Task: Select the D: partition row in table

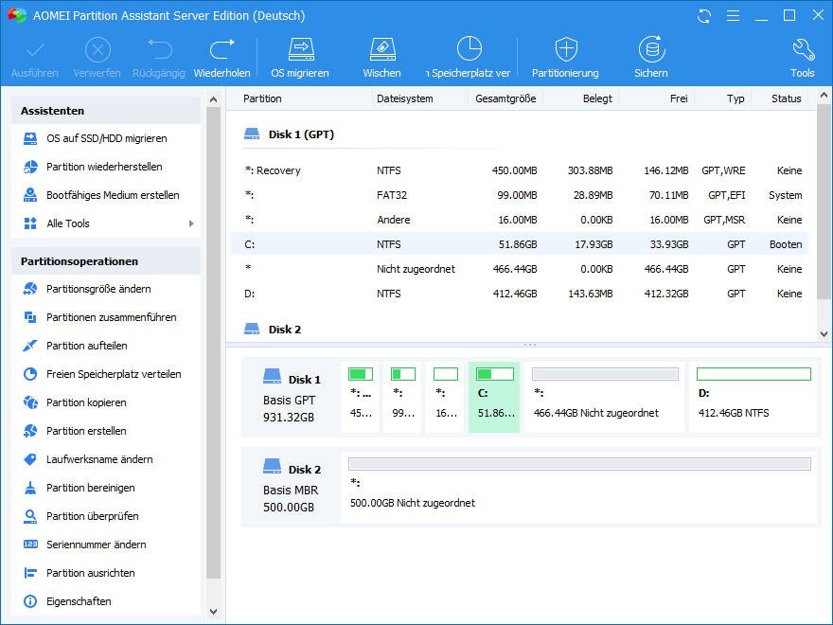Action: (x=521, y=294)
